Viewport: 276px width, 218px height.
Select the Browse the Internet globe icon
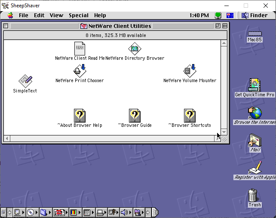(255, 113)
